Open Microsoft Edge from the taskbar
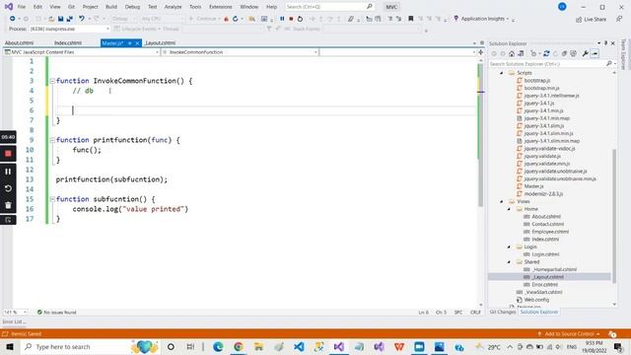Screen dimensions: 631x355 (218, 346)
